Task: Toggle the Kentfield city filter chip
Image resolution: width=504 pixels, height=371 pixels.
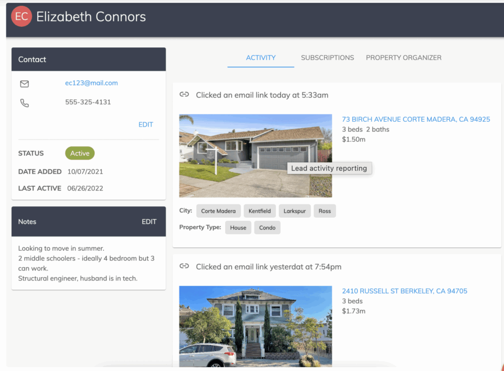Action: click(x=260, y=211)
